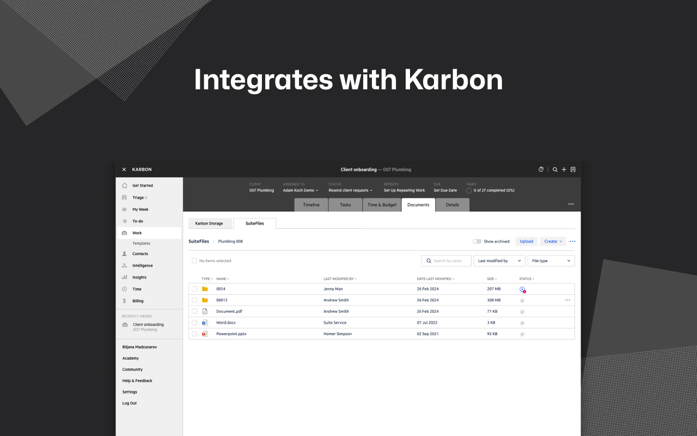The image size is (697, 436).
Task: Click the Insights bar chart icon
Action: coord(124,277)
